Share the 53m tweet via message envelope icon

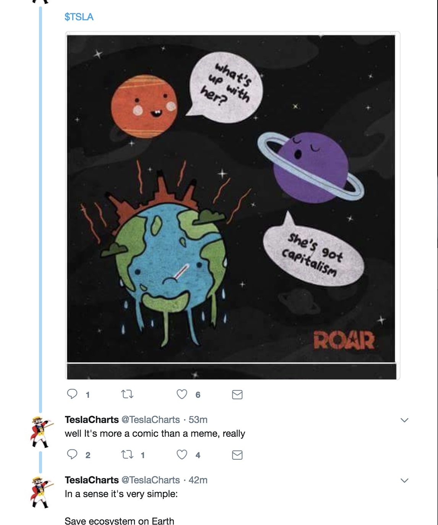tap(237, 455)
